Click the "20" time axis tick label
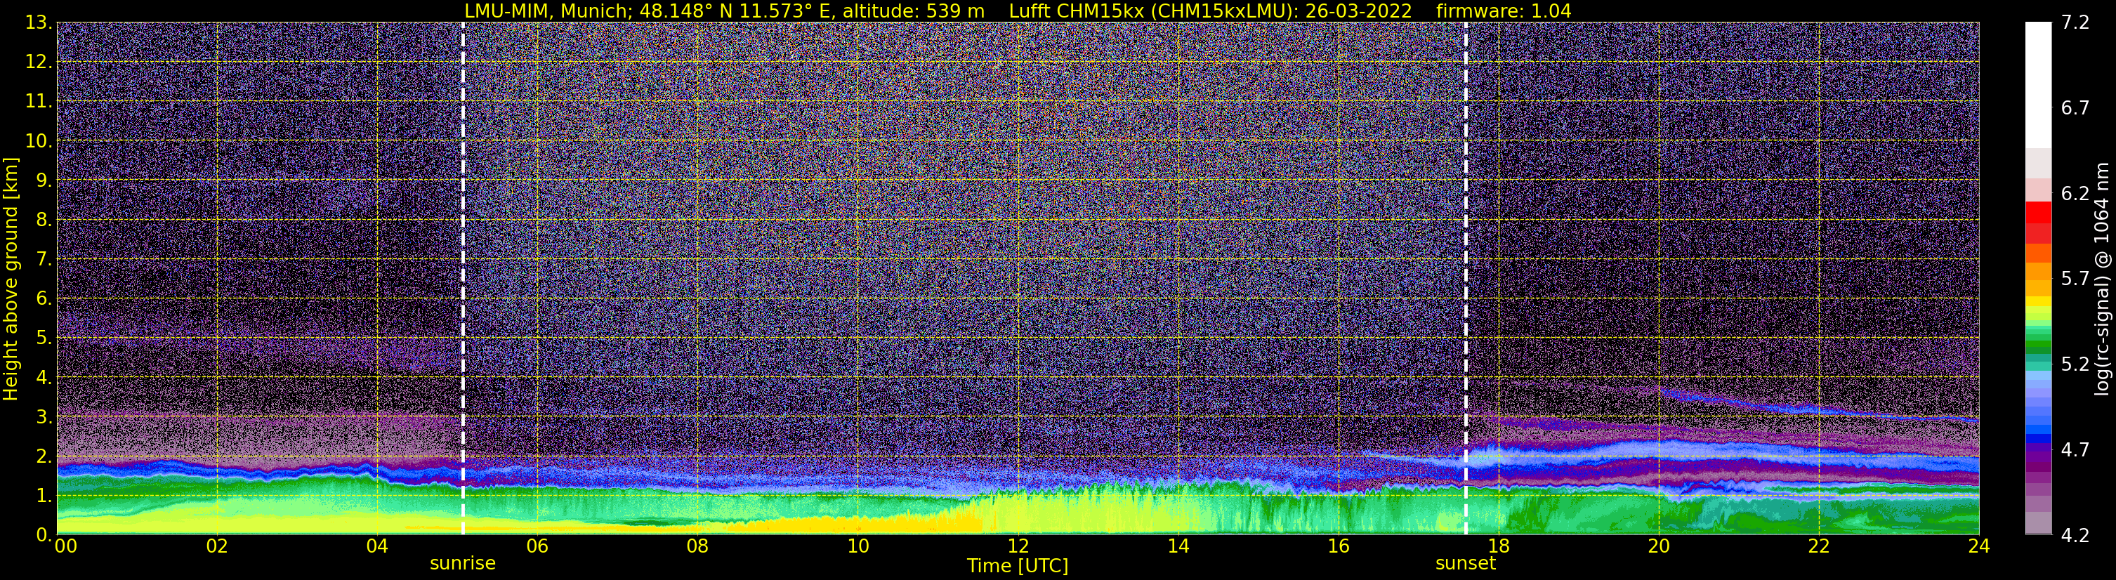This screenshot has width=2116, height=580. [x=1659, y=546]
